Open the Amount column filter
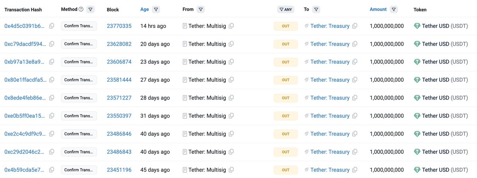This screenshot has height=178, width=477. pos(394,10)
